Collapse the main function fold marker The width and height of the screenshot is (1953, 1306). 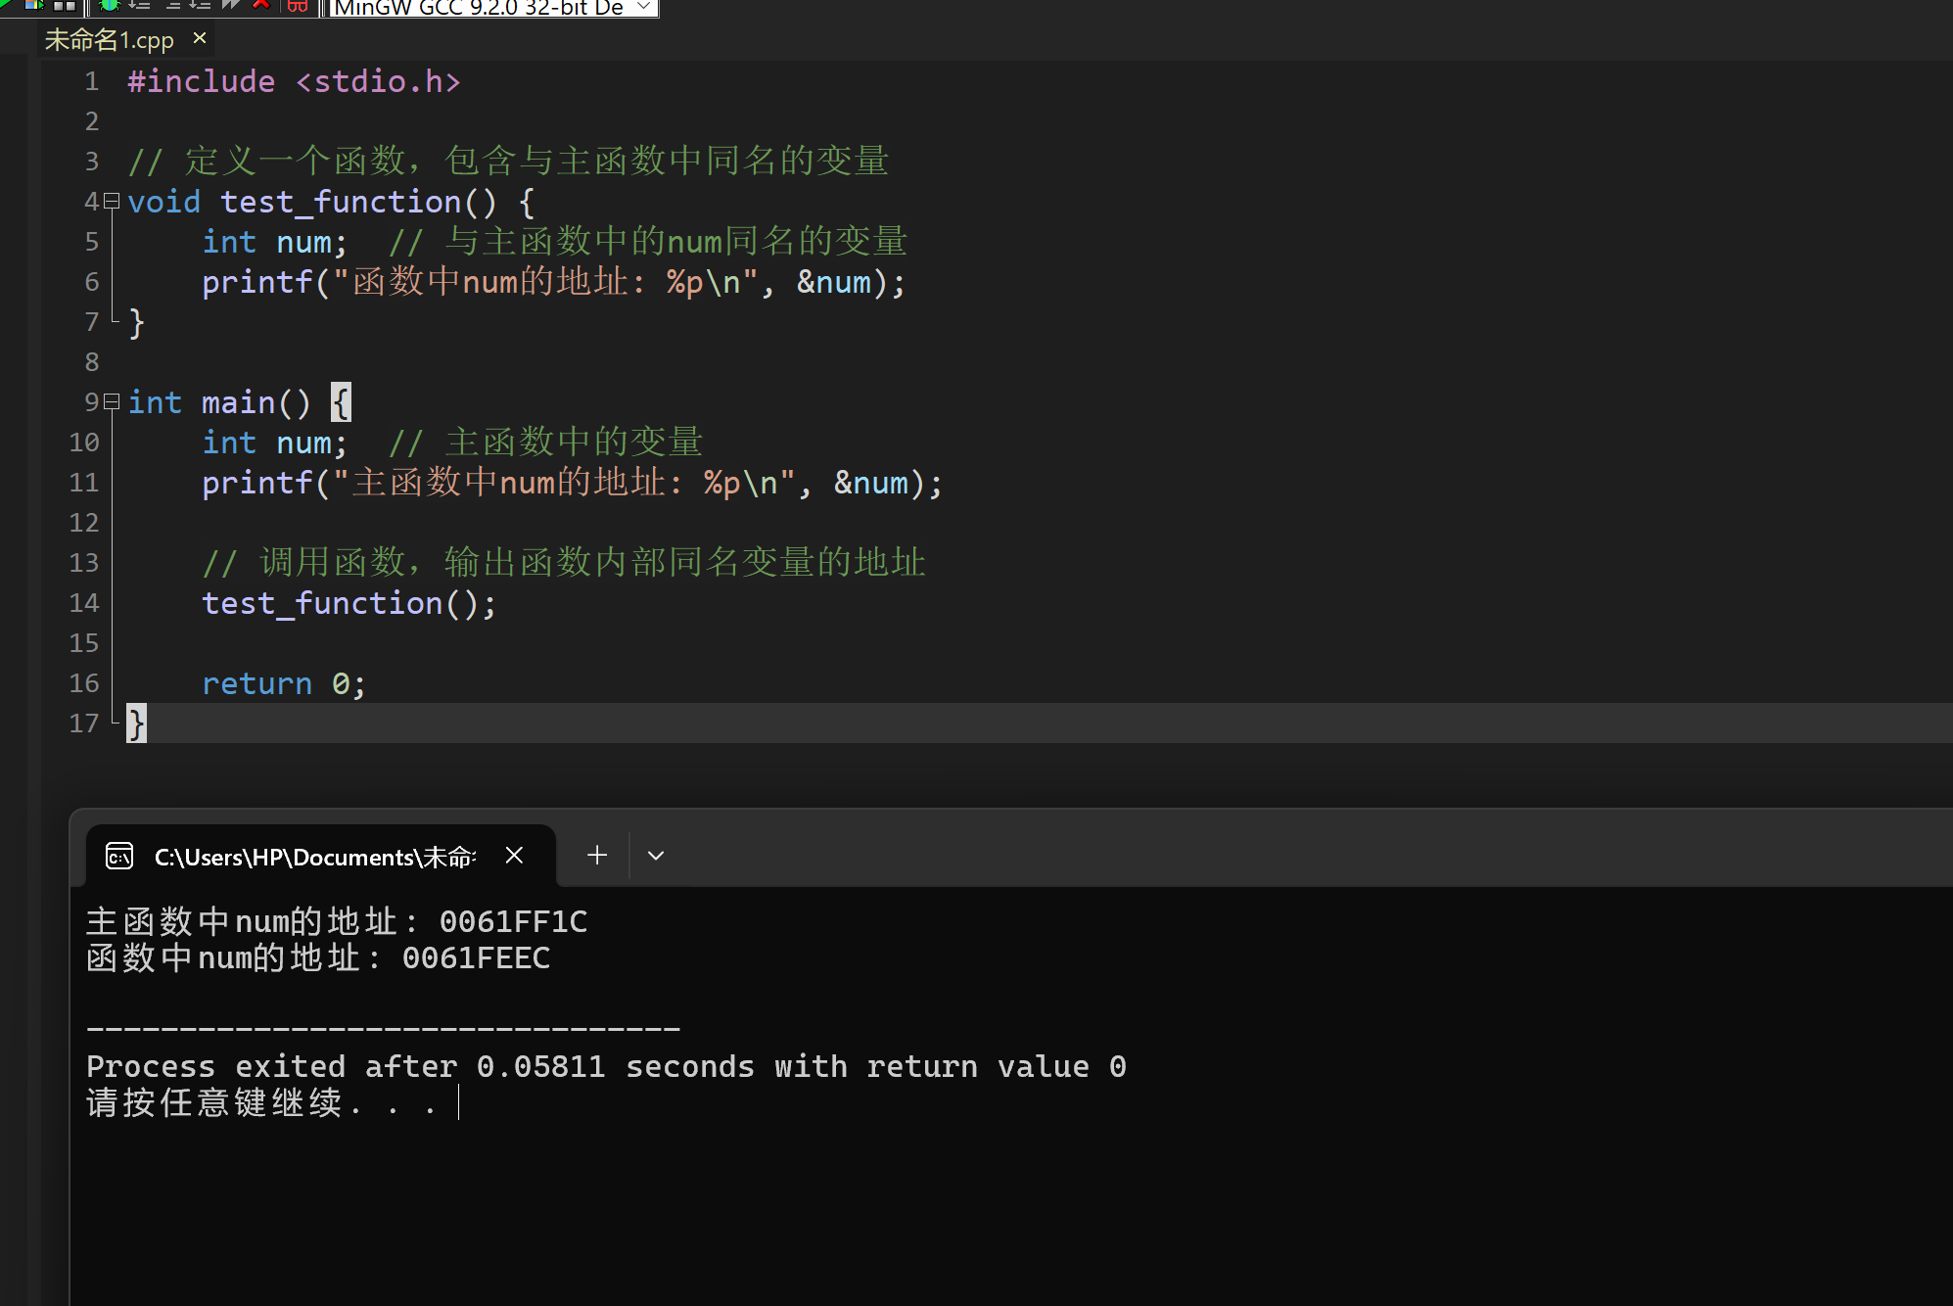click(x=112, y=402)
